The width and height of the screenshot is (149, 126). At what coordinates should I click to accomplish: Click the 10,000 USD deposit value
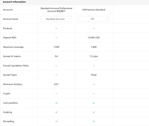(94, 38)
